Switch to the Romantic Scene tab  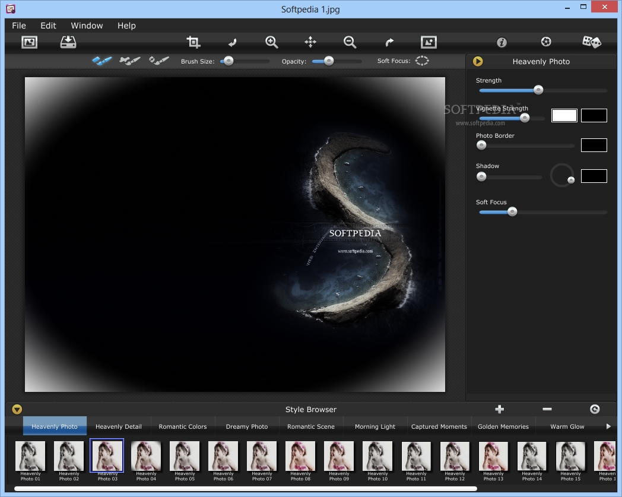[x=311, y=426]
